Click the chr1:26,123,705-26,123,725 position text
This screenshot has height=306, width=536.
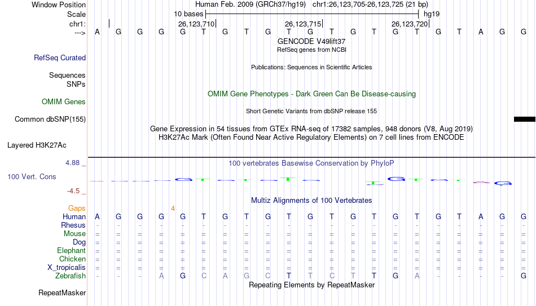coord(370,5)
